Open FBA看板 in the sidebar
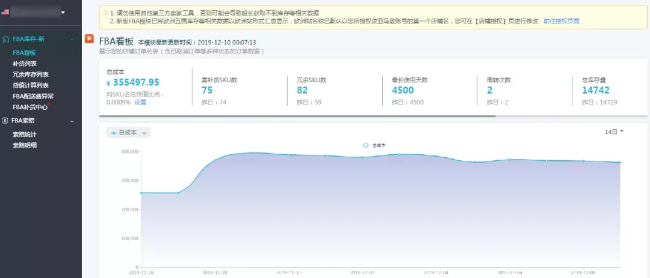The width and height of the screenshot is (650, 278). click(25, 53)
